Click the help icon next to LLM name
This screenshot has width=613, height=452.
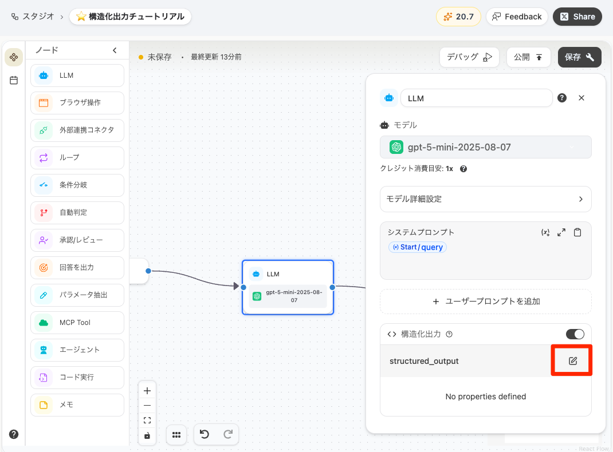click(562, 98)
